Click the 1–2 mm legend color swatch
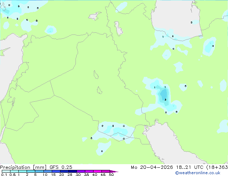 pos(23,171)
